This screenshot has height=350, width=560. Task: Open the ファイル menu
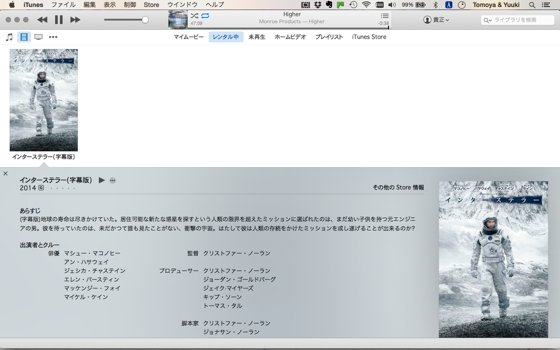click(x=63, y=5)
